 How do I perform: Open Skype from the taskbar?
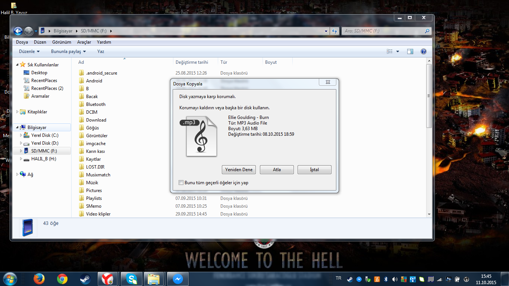tap(132, 279)
